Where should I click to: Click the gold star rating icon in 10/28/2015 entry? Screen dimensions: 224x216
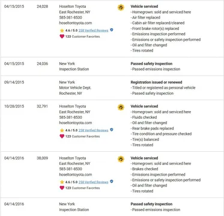point(62,130)
